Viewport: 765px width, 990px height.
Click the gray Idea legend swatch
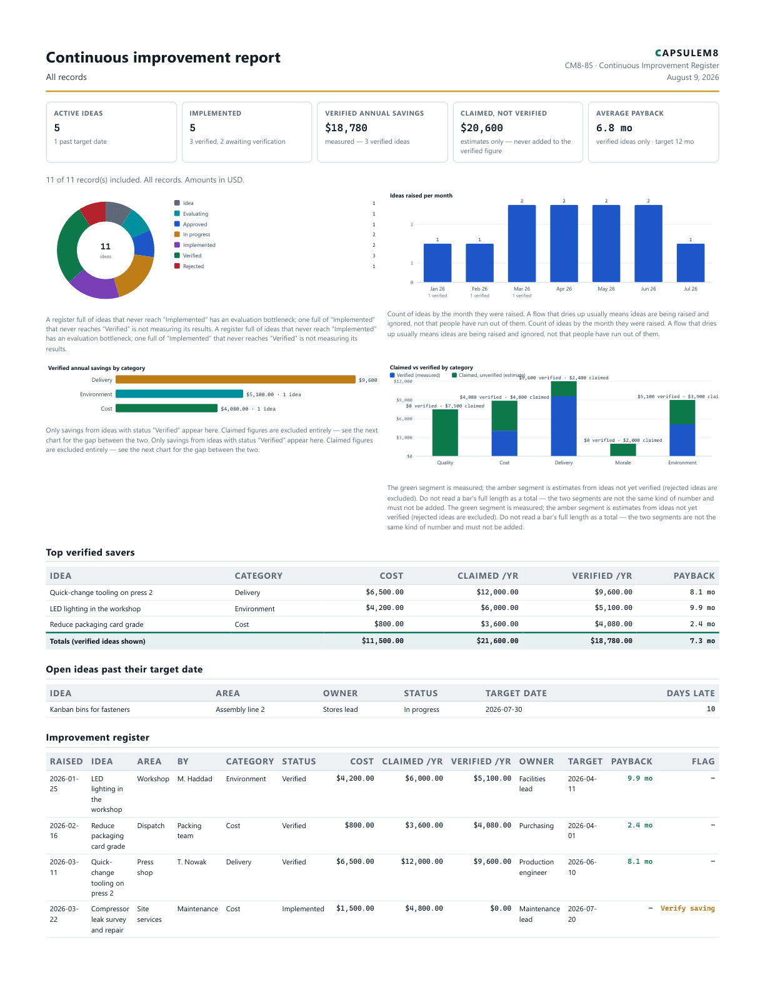(x=177, y=203)
